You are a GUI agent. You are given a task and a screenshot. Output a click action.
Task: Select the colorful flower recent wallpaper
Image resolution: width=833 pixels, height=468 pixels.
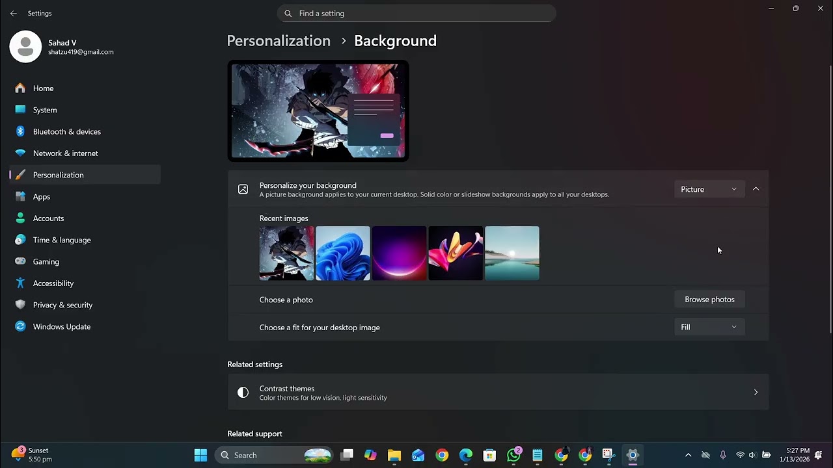[456, 253]
